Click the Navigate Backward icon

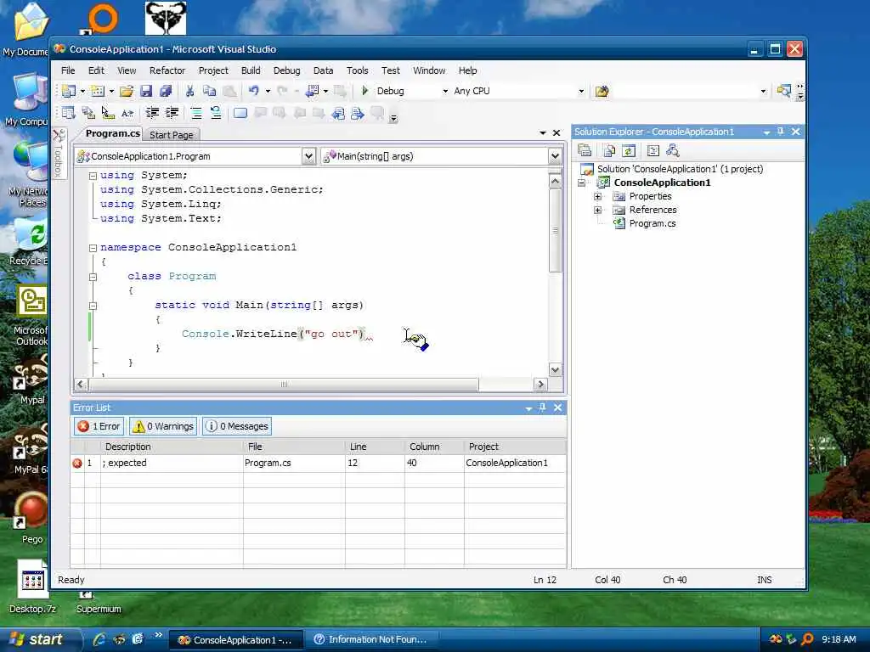(312, 91)
